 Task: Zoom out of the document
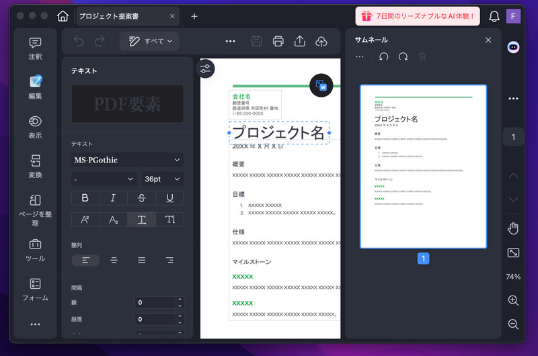(513, 324)
